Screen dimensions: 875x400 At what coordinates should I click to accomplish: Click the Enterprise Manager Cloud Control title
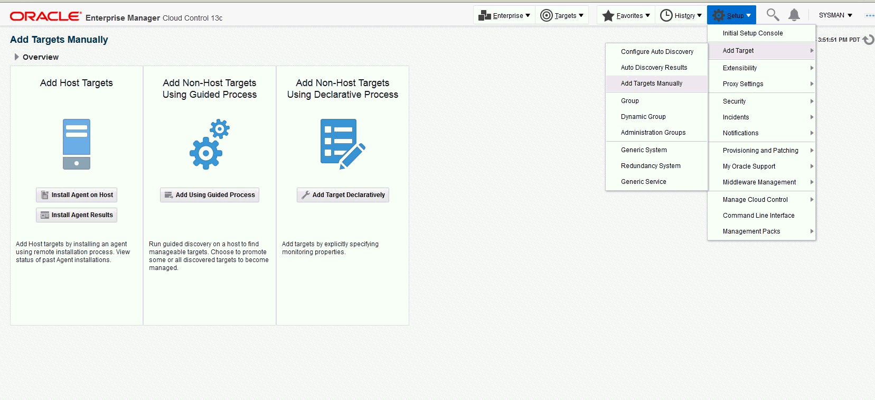pyautogui.click(x=154, y=18)
